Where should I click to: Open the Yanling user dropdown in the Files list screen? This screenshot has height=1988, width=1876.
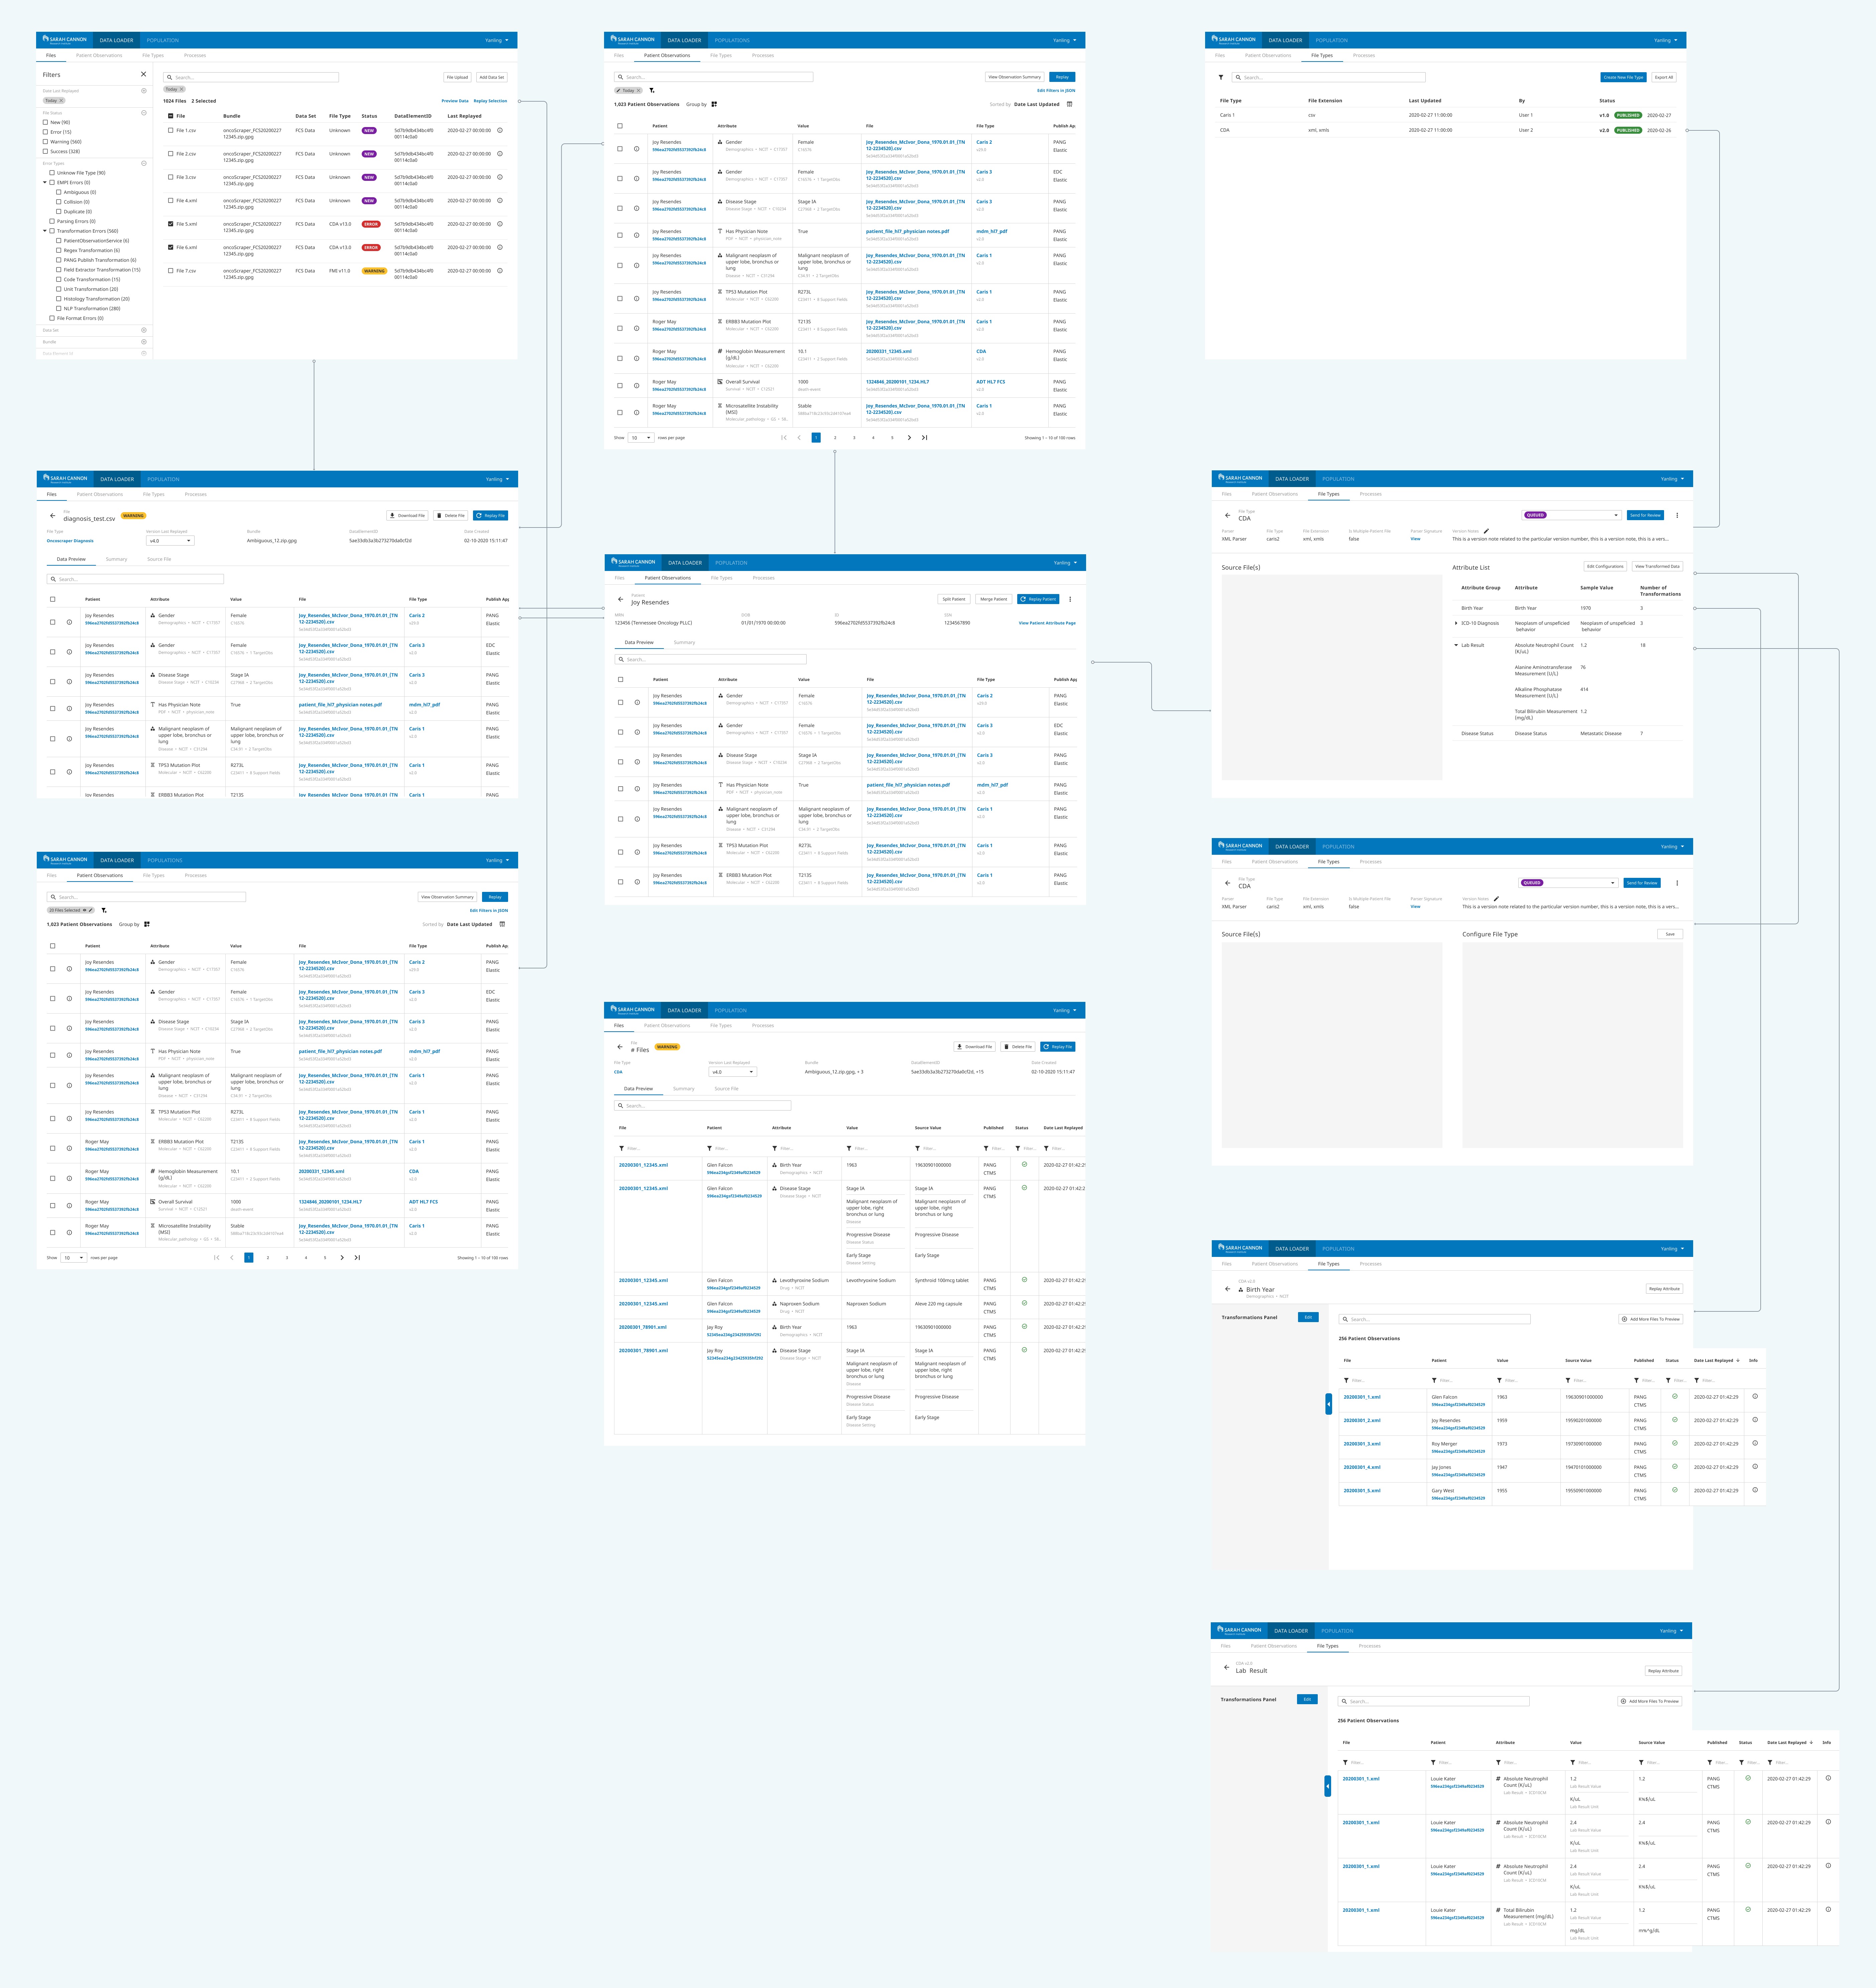[497, 40]
